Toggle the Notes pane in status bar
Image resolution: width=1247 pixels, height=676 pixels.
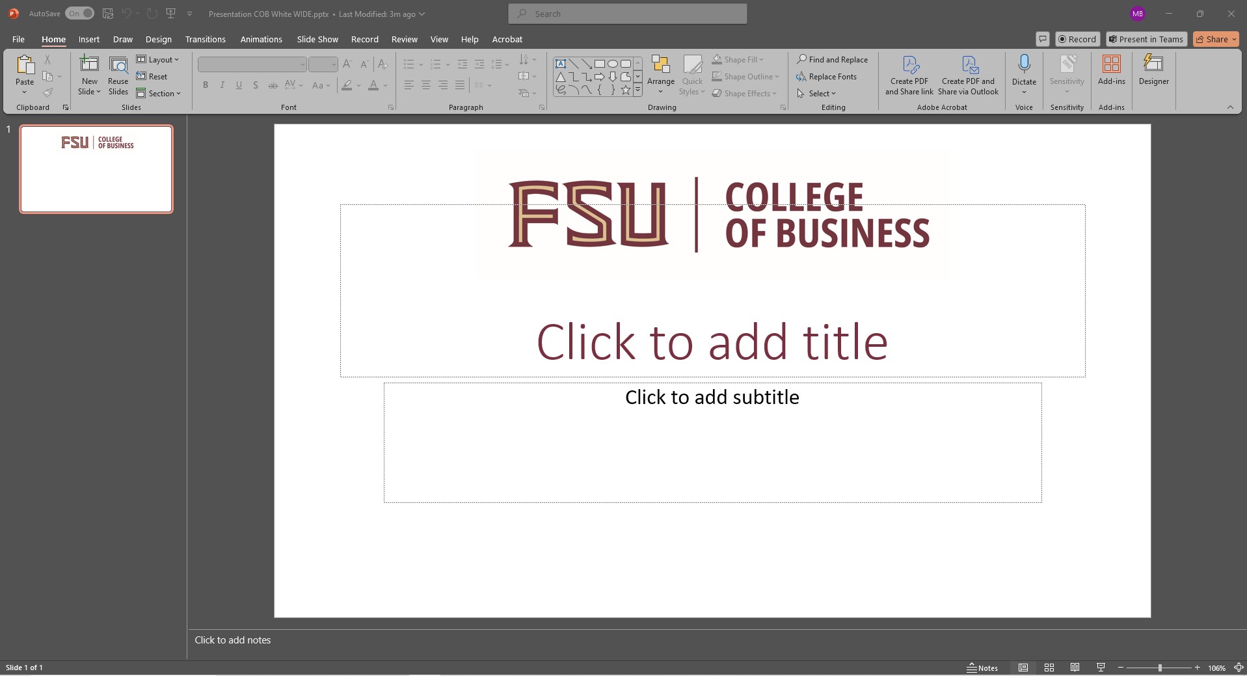click(982, 668)
